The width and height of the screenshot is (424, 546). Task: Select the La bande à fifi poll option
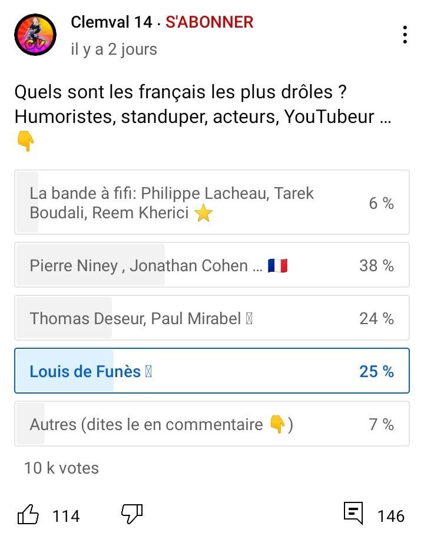[212, 202]
